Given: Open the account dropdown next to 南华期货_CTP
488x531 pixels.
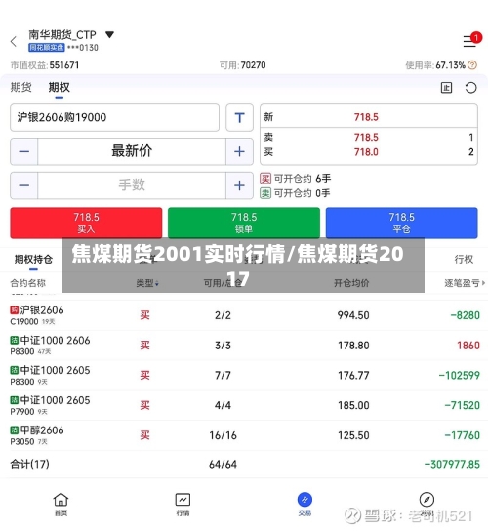Looking at the screenshot, I should click(x=109, y=34).
